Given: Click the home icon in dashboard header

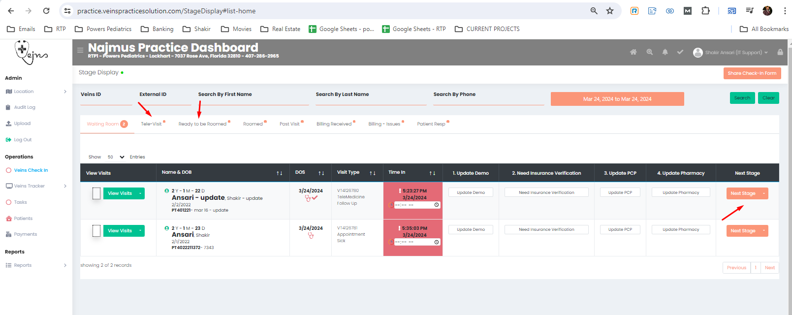Looking at the screenshot, I should click(633, 52).
